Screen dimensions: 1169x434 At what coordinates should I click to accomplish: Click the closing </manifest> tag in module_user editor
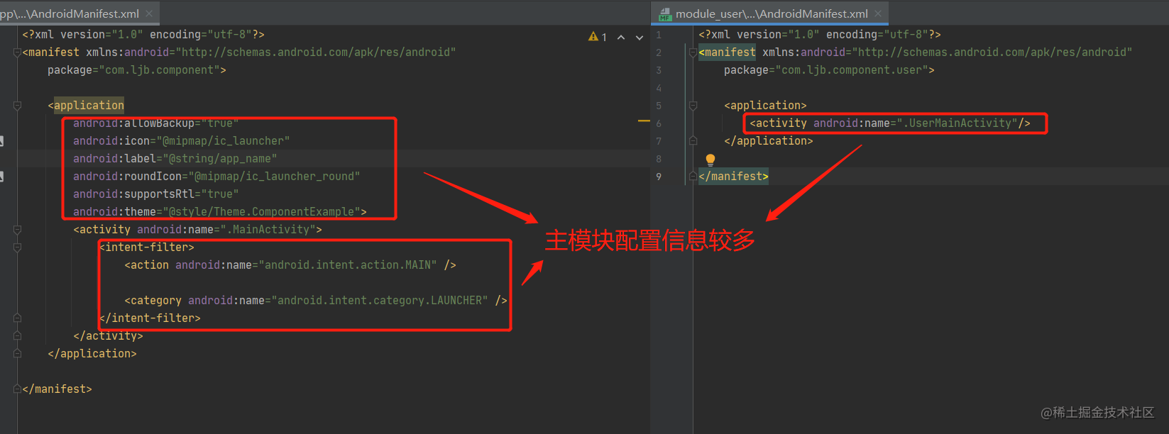tap(733, 177)
